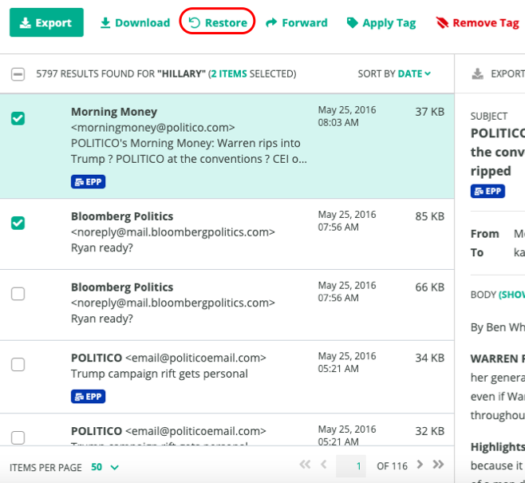Viewport: 525px width, 483px height.
Task: Go to the previous page of results
Action: (323, 465)
